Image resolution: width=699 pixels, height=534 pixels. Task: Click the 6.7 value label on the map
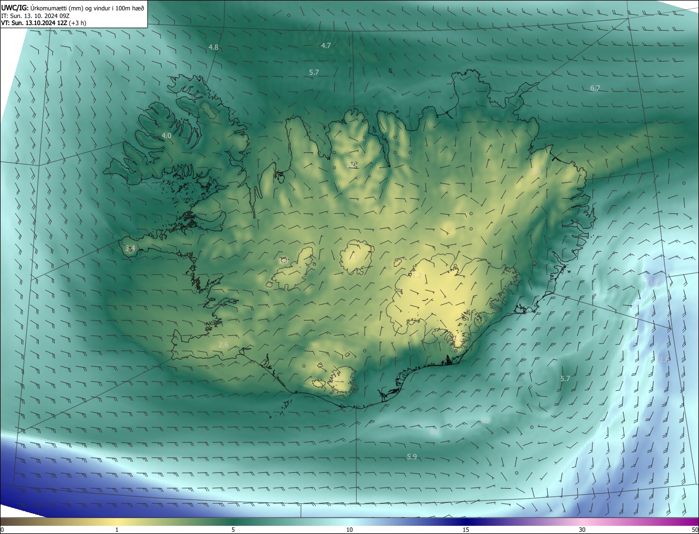pos(595,88)
